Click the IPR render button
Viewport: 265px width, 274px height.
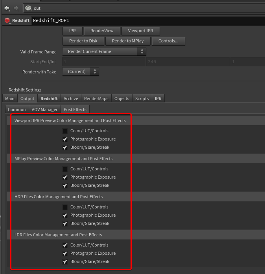coord(72,31)
